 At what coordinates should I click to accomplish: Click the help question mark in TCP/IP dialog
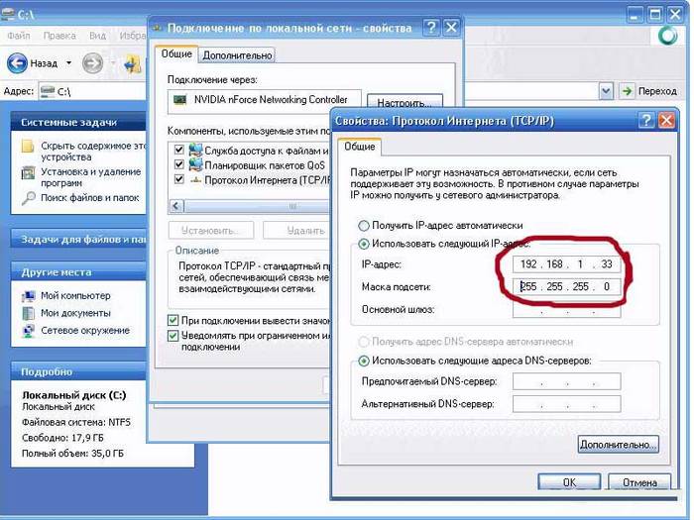pos(646,119)
